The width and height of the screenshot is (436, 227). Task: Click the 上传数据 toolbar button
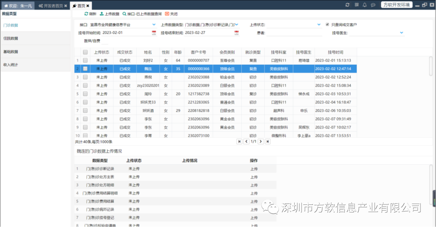(109, 14)
